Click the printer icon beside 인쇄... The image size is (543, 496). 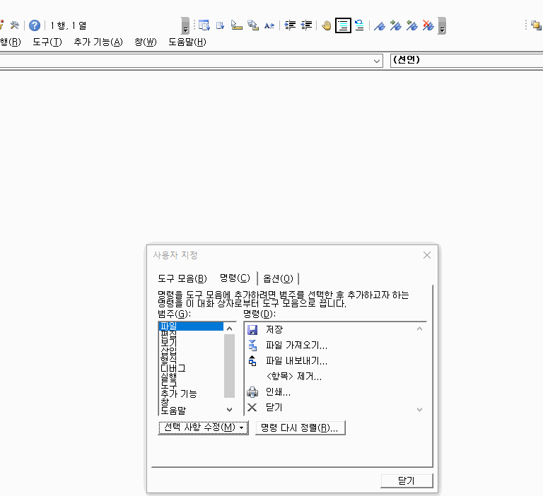coord(252,392)
